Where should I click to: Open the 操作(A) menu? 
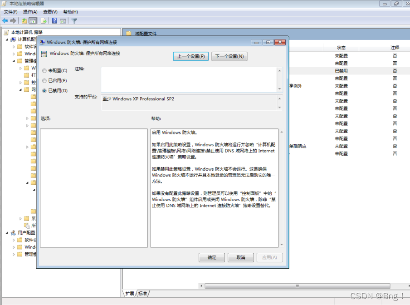pos(30,12)
